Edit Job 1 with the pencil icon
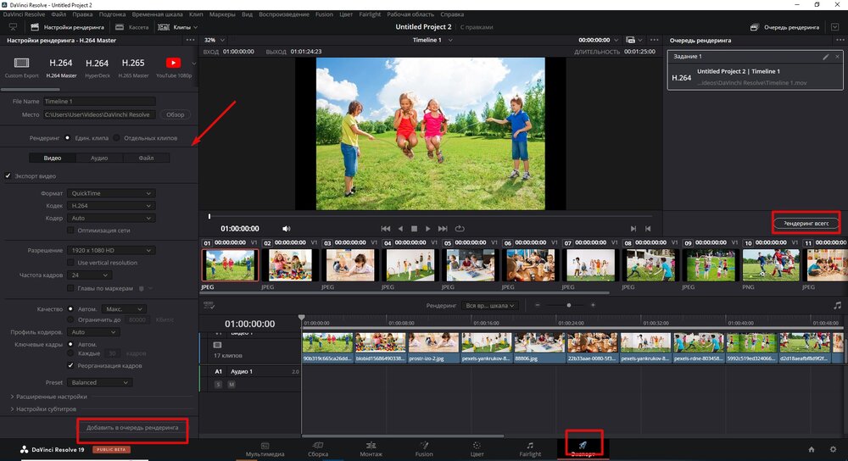The width and height of the screenshot is (848, 461). (x=826, y=57)
